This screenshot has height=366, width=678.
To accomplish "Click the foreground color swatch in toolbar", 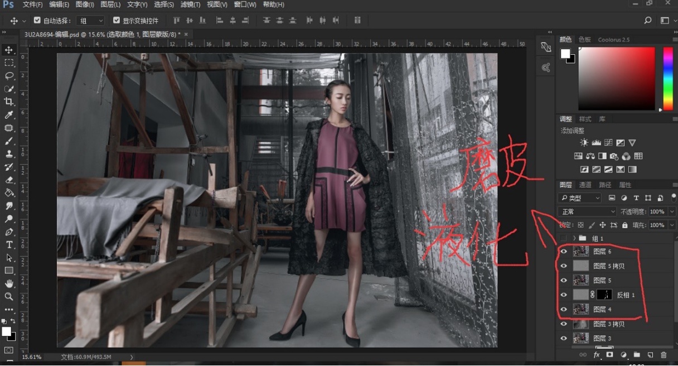I will coord(6,331).
